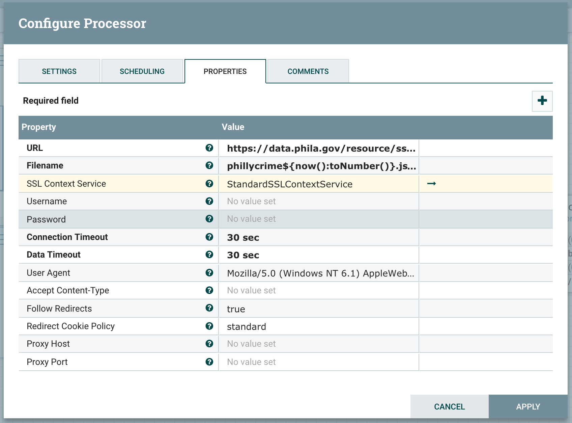Cancel the processor configuration
The width and height of the screenshot is (572, 423).
pos(449,406)
